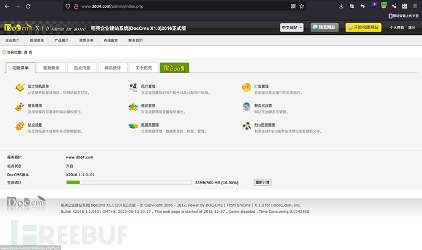The image size is (422, 250).
Task: Reload the current page
Action: click(28, 6)
